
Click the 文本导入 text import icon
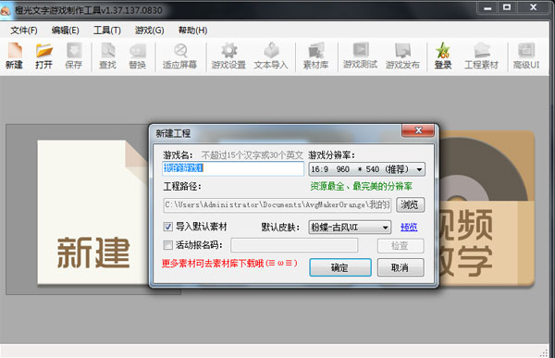[271, 56]
